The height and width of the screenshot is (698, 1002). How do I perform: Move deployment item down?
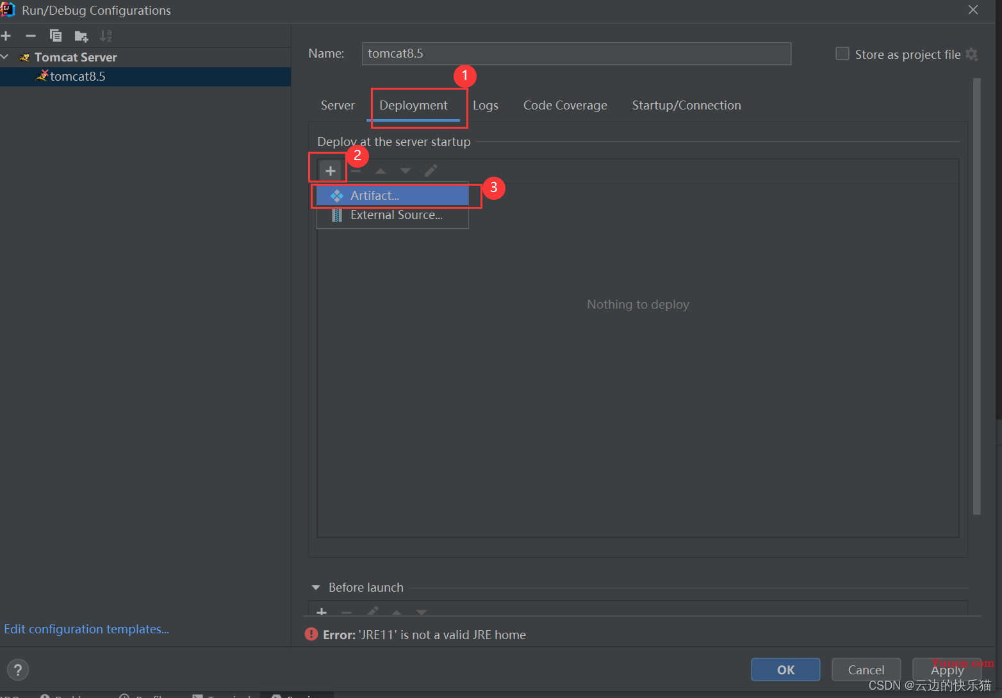(x=406, y=170)
